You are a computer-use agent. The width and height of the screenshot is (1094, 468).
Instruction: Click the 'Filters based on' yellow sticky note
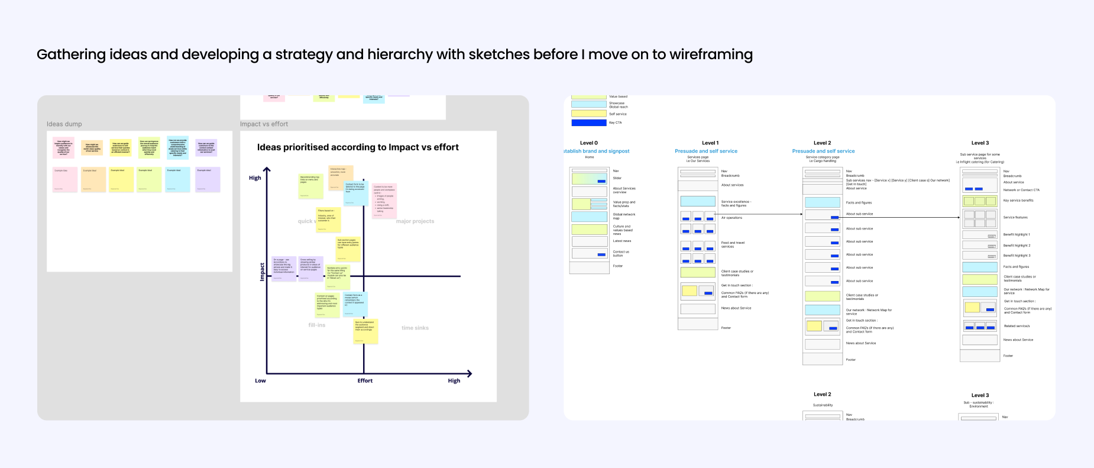tap(328, 220)
